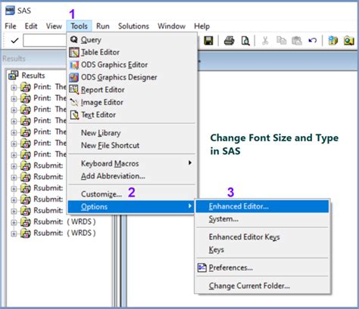Screen dimensions: 359x309
Task: Click the Print Preview toolbar icon
Action: pyautogui.click(x=245, y=41)
